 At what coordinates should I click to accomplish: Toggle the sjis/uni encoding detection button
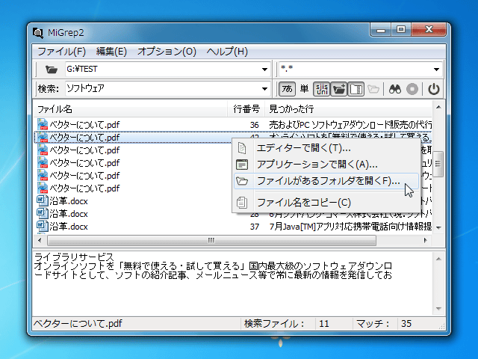click(322, 89)
